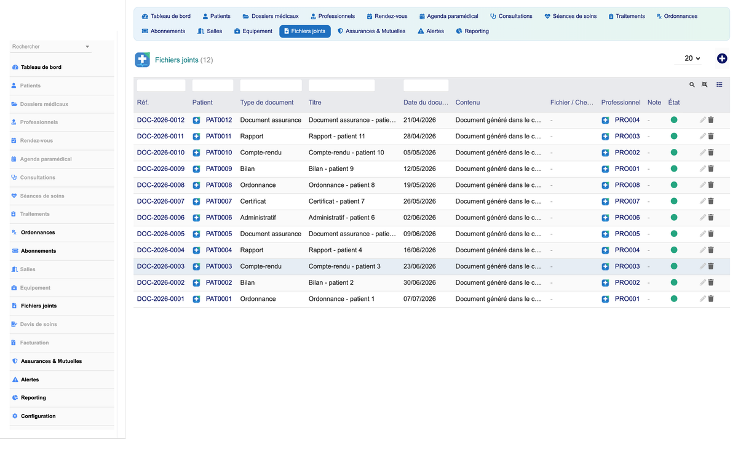Image resolution: width=738 pixels, height=457 pixels.
Task: Open document link DOC-2026-0007
Action: pos(161,201)
